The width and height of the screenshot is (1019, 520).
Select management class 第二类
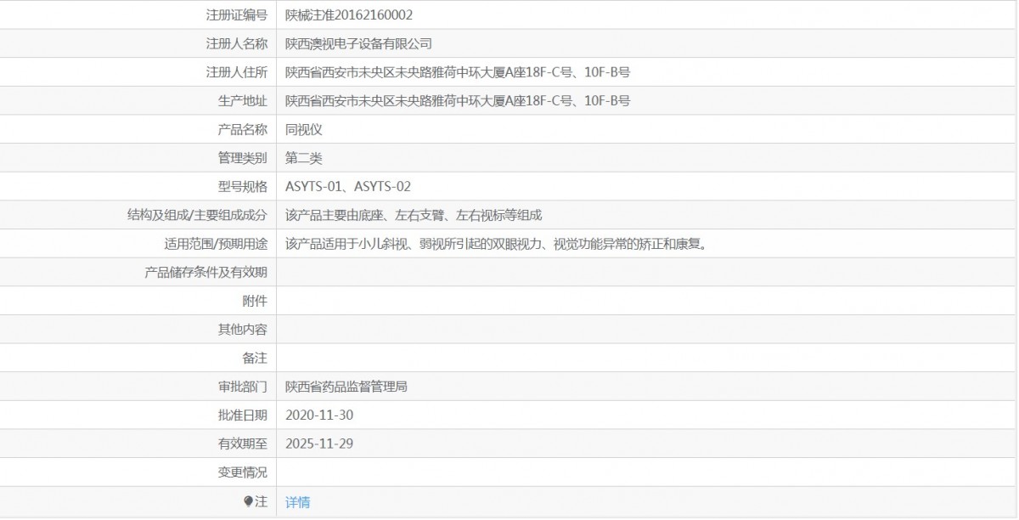coord(304,158)
